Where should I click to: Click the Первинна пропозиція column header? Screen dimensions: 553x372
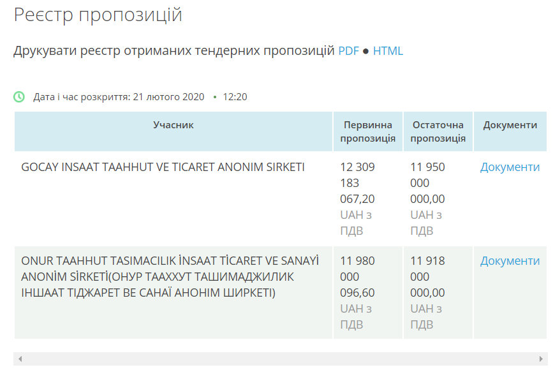pyautogui.click(x=367, y=131)
